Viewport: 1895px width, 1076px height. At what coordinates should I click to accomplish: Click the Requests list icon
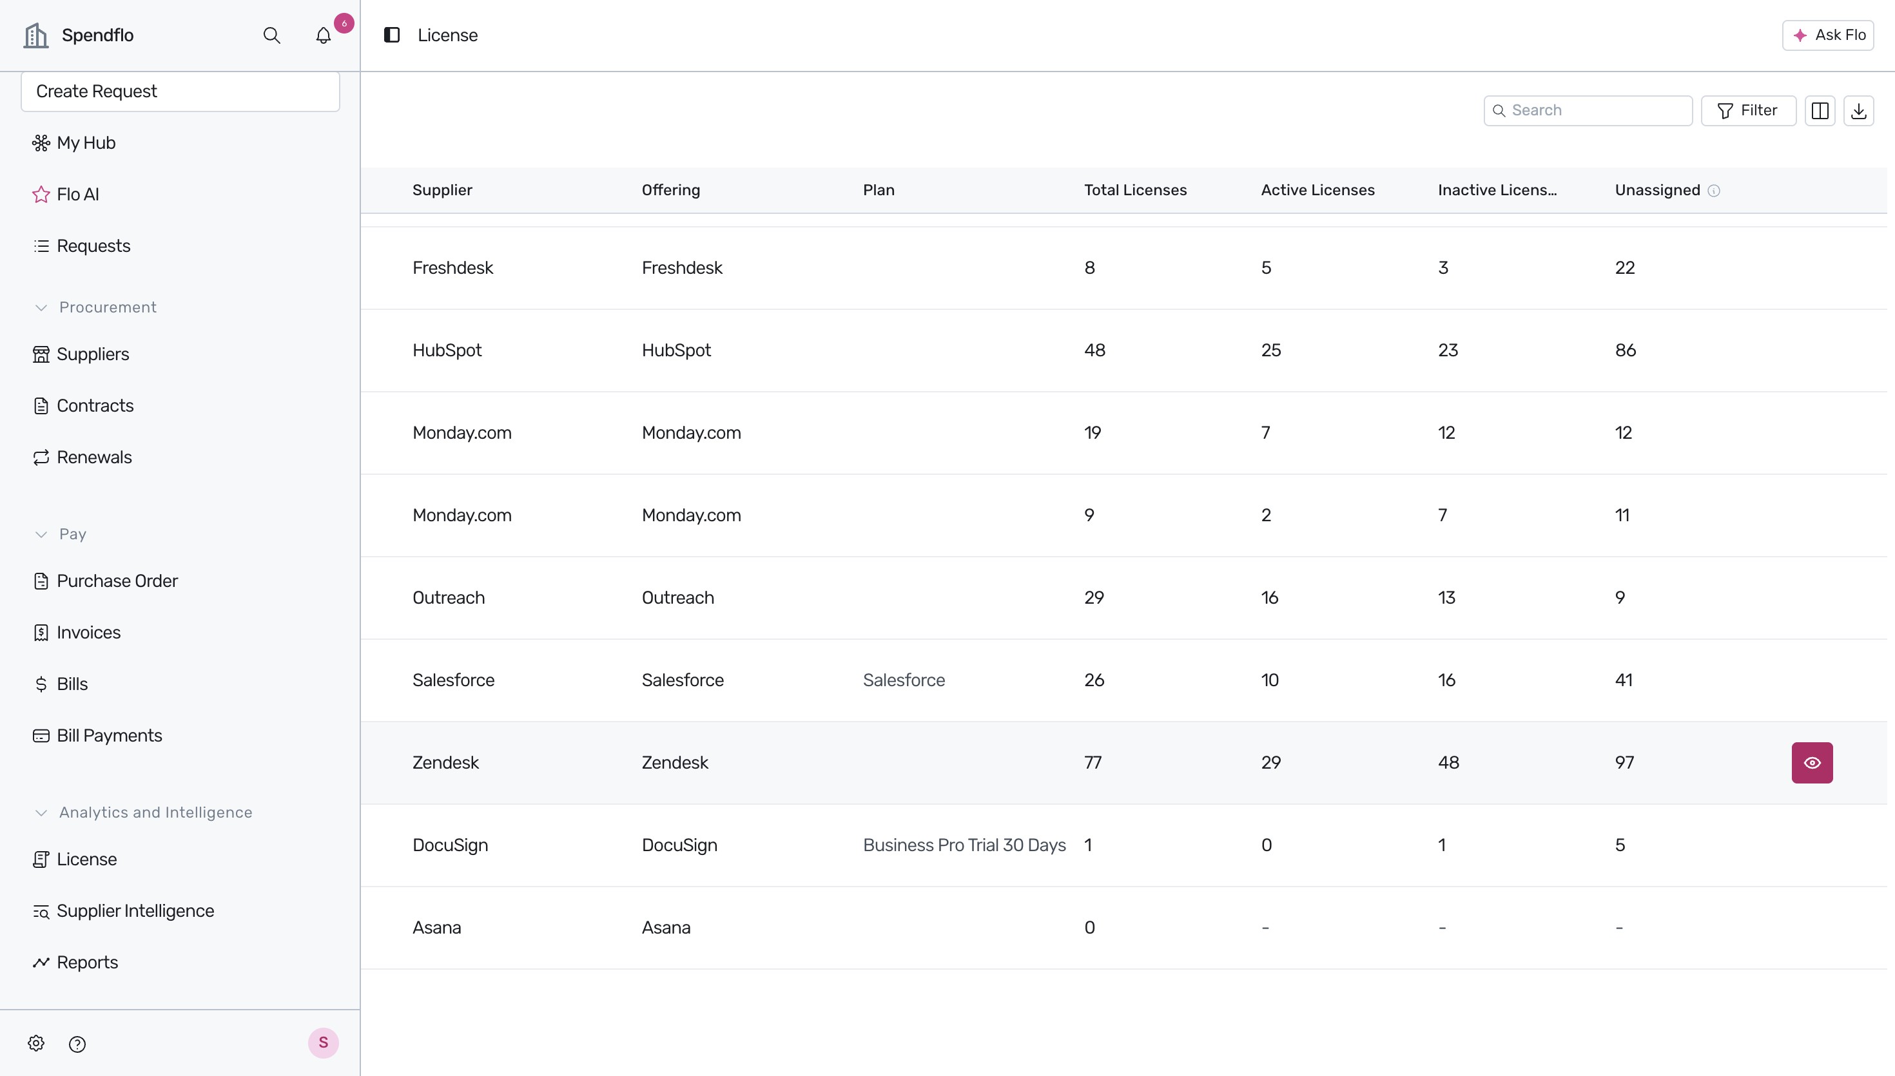41,246
